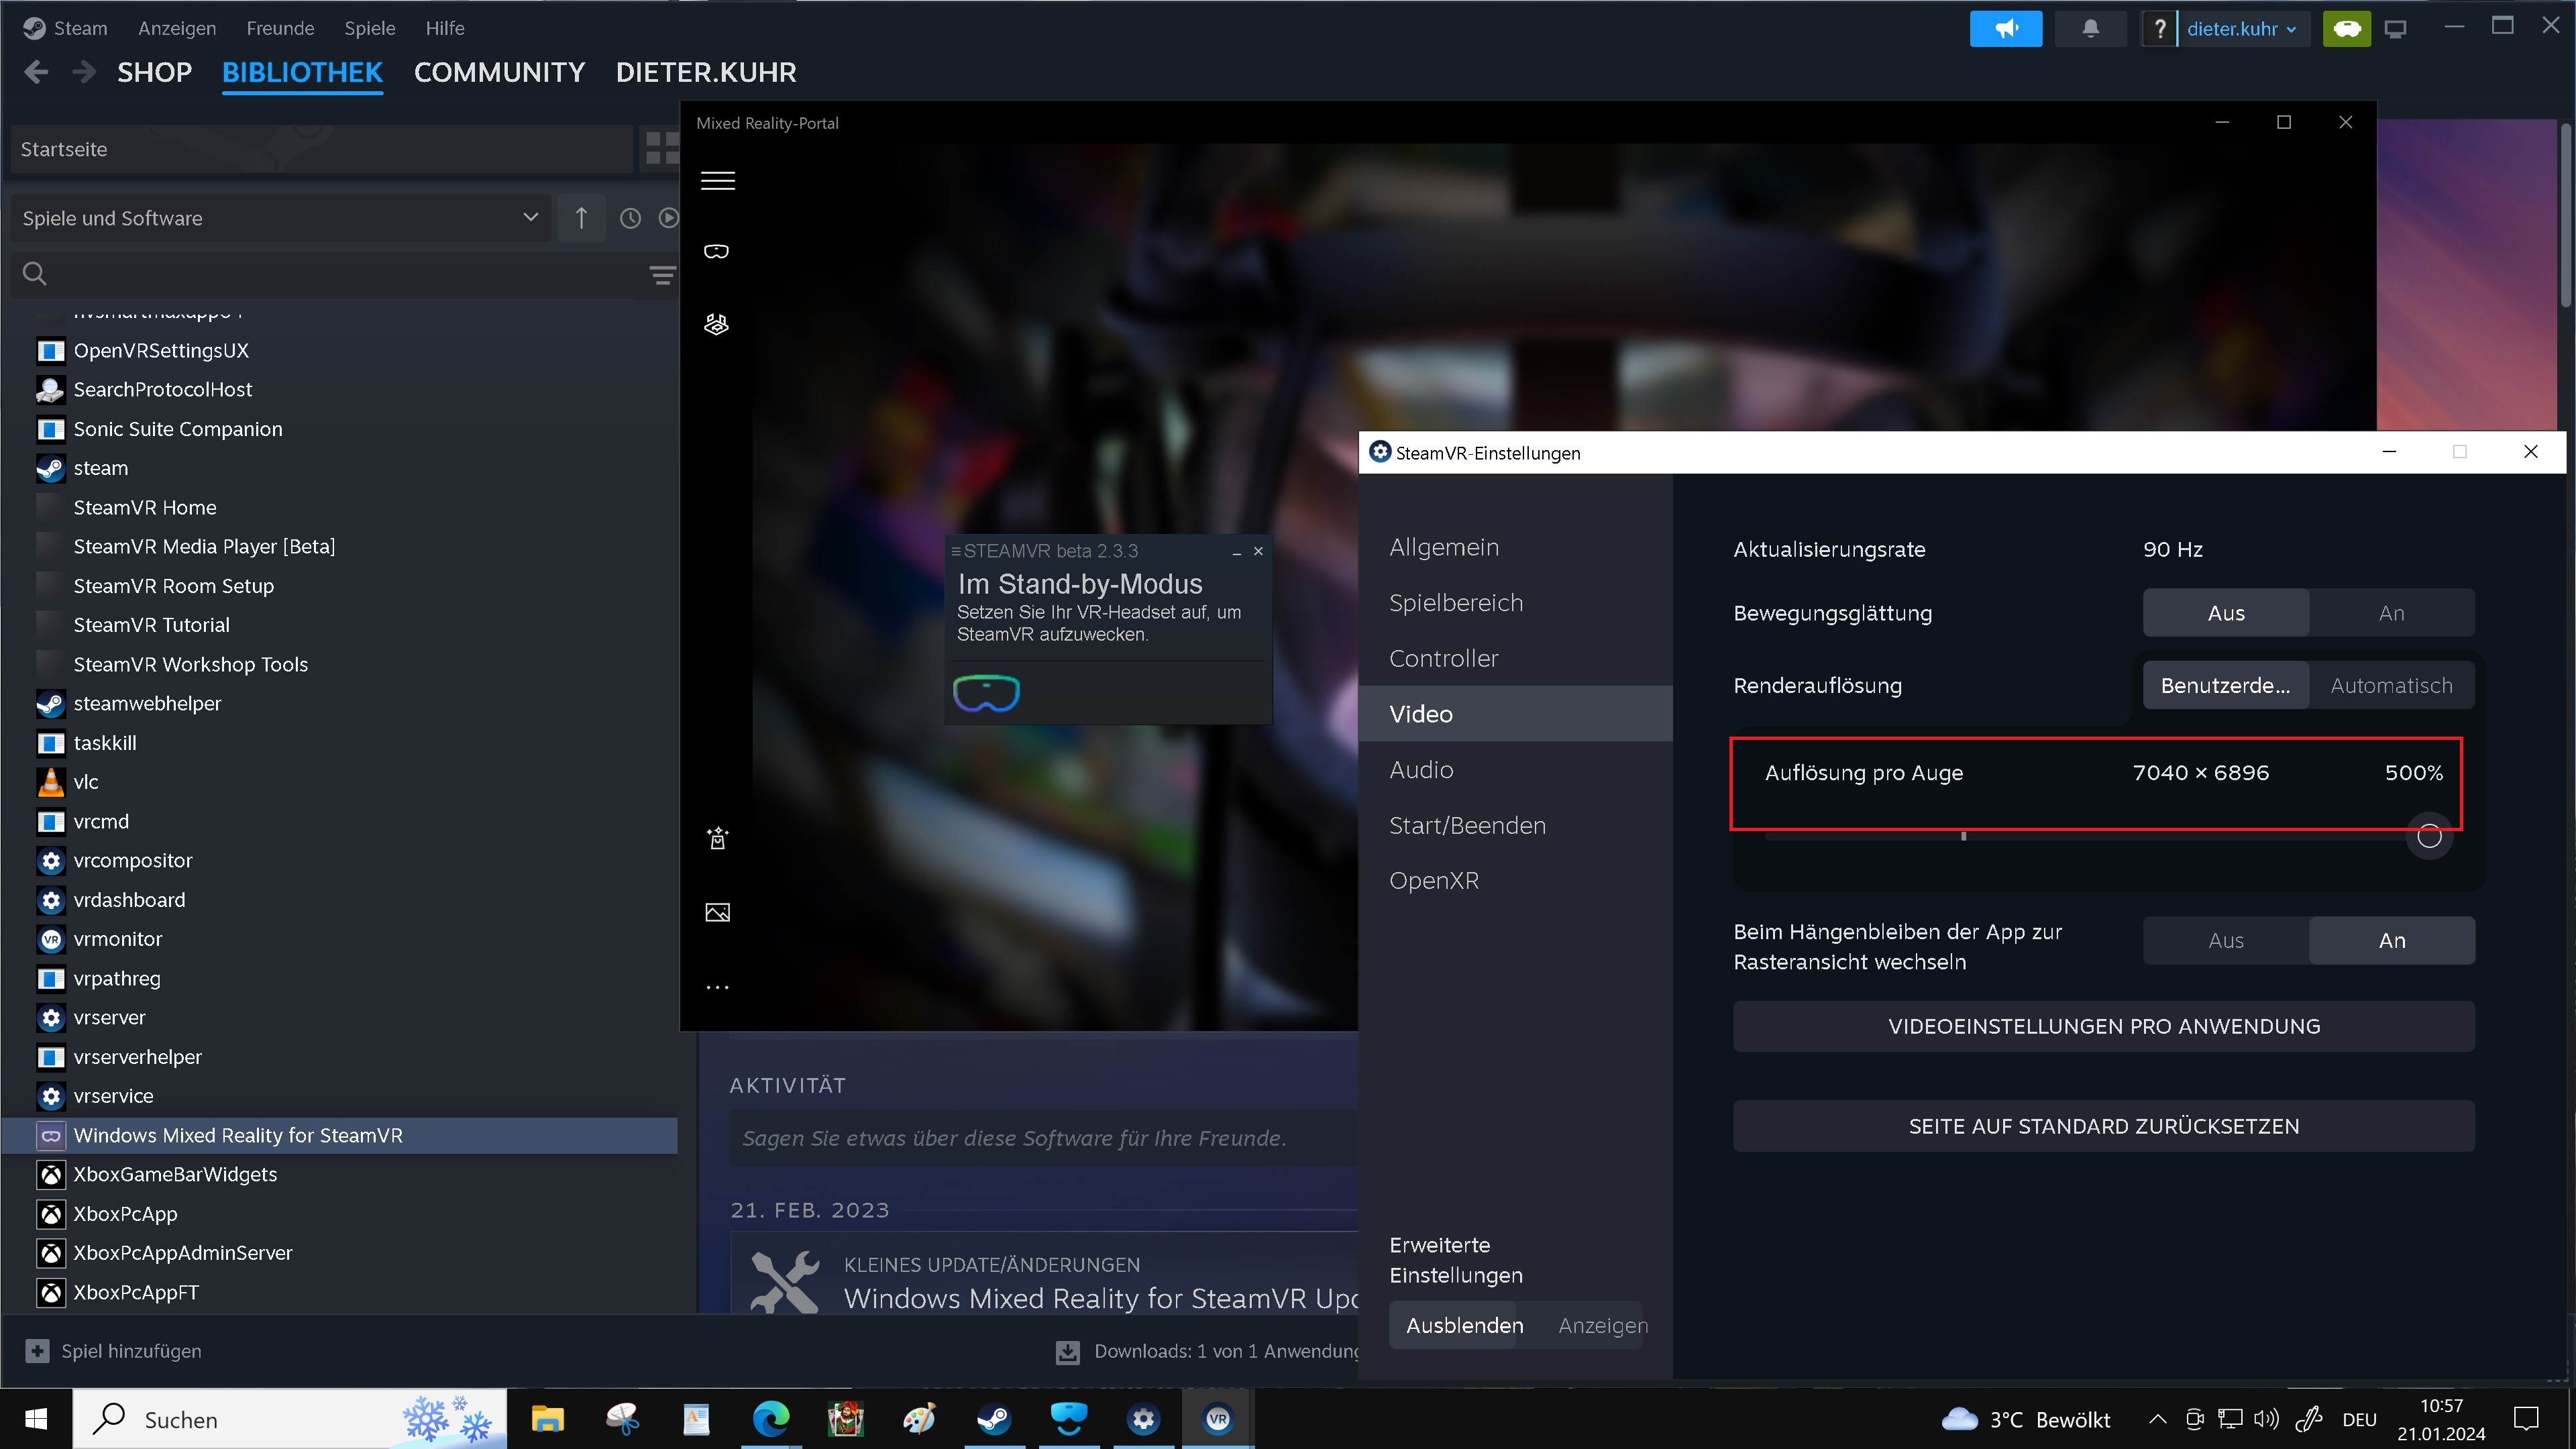Select SteamVR Home in the library list
Image resolution: width=2576 pixels, height=1449 pixels.
pyautogui.click(x=145, y=508)
